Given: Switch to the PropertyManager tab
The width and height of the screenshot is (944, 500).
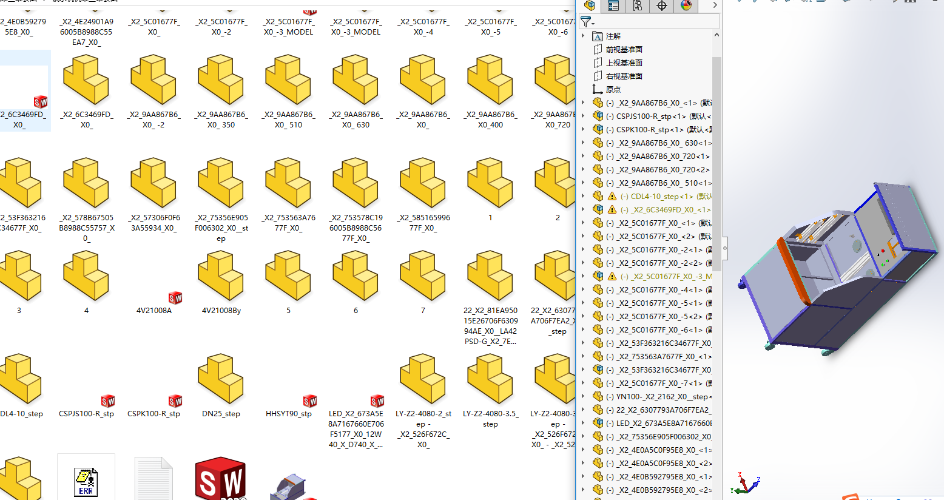Looking at the screenshot, I should (x=613, y=5).
